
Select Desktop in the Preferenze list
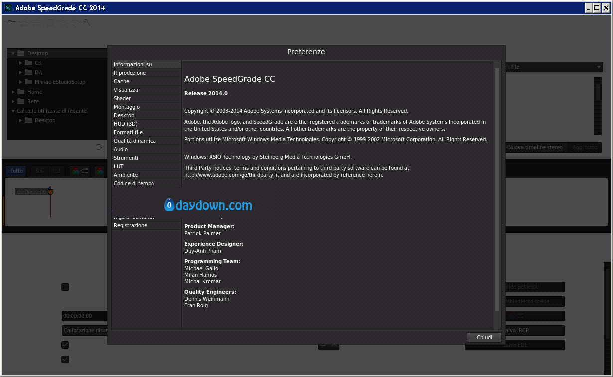[147, 115]
